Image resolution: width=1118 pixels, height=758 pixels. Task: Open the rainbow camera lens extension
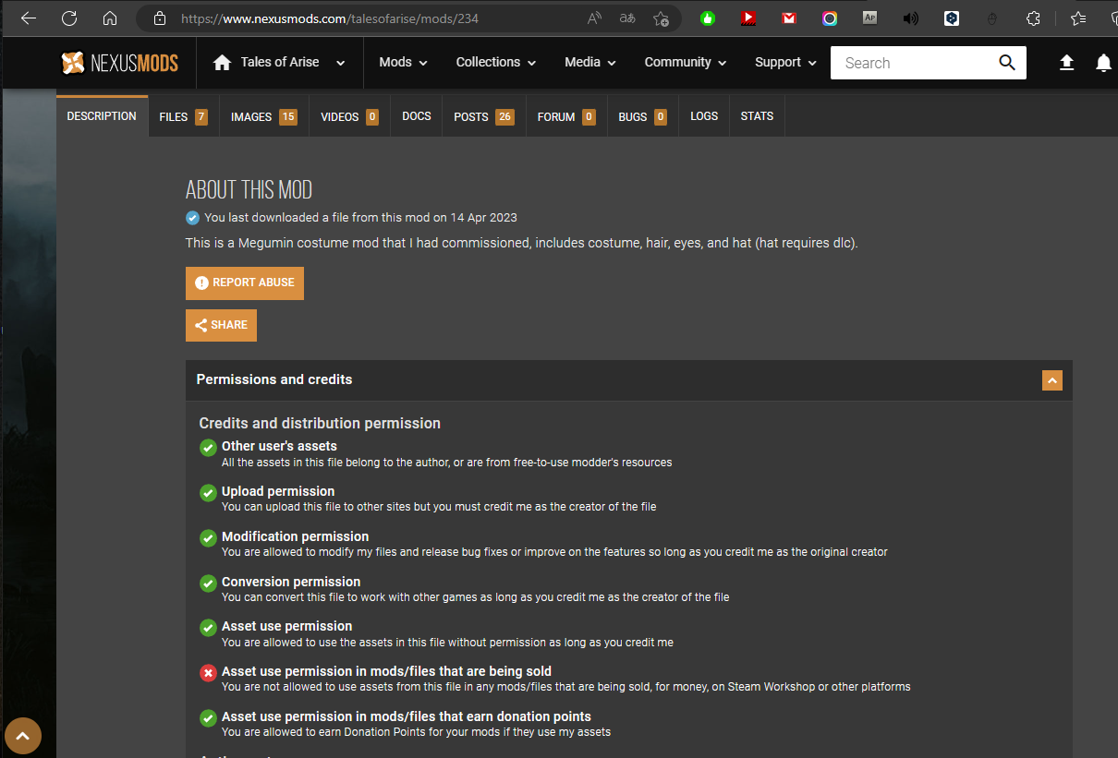(x=830, y=18)
